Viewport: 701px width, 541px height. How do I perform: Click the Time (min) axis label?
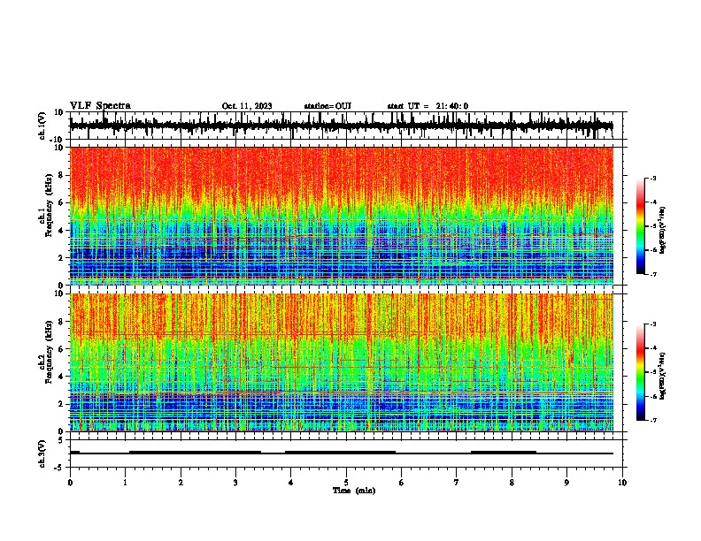354,491
